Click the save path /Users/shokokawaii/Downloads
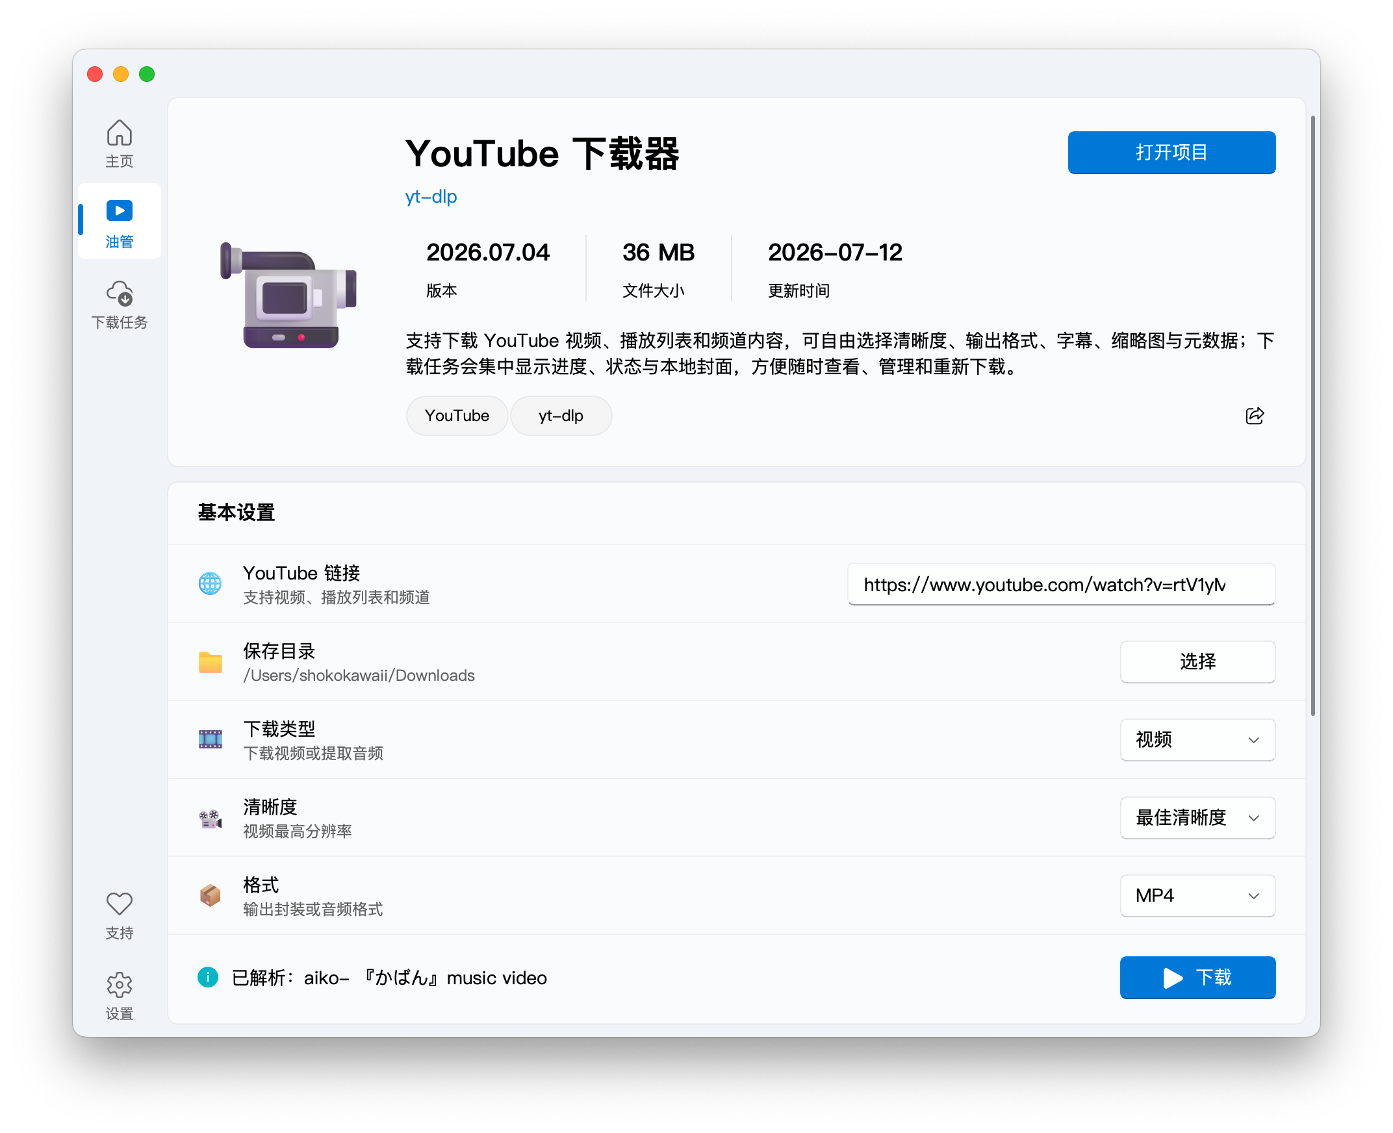 pyautogui.click(x=359, y=676)
